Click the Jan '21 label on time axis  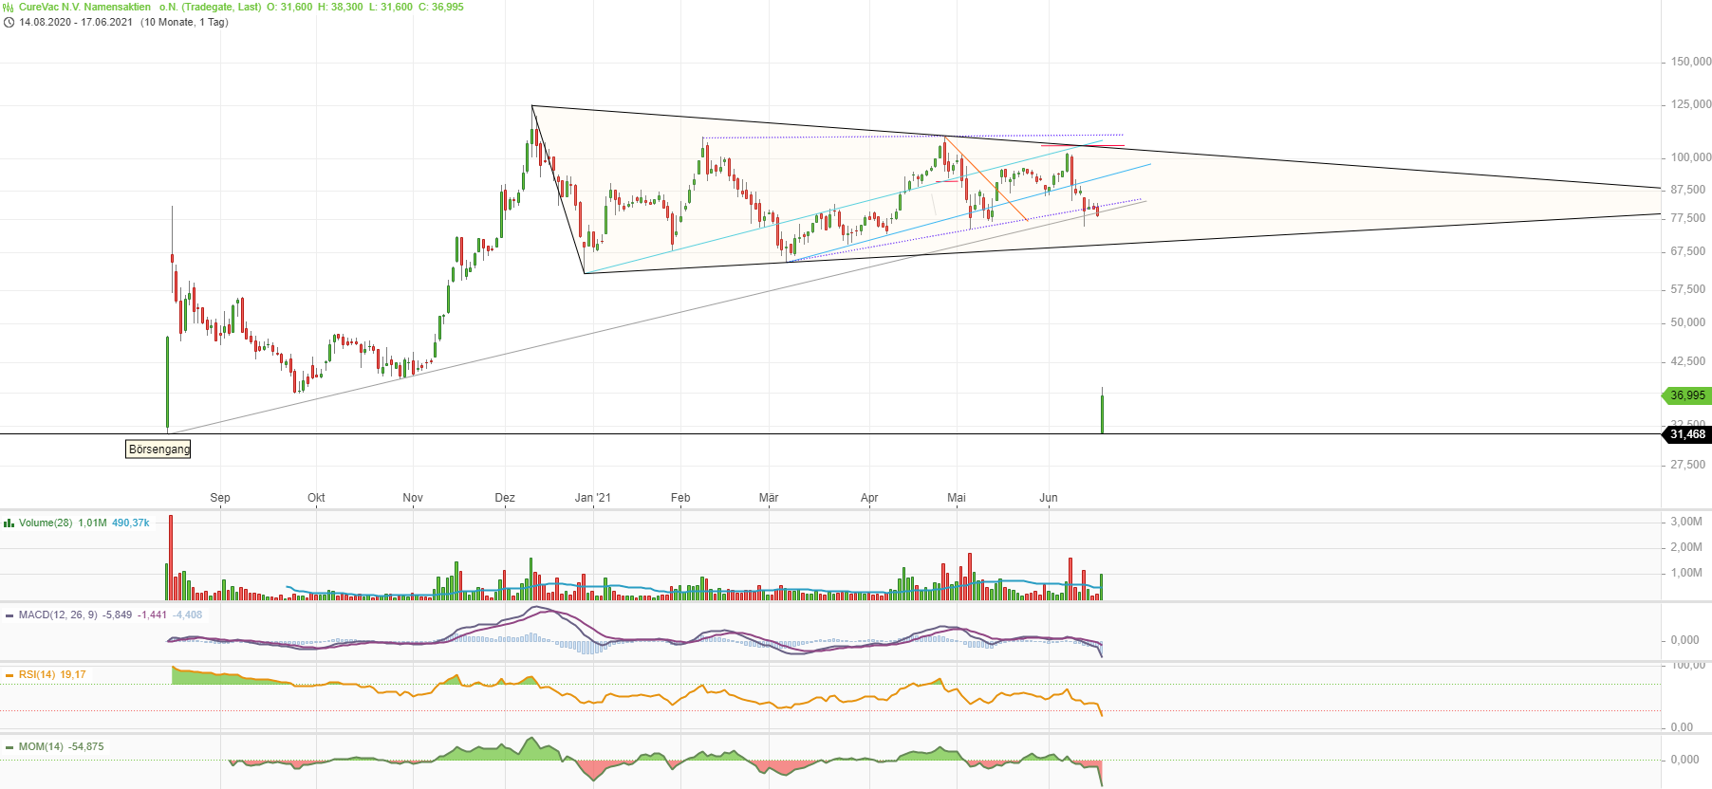click(x=593, y=498)
